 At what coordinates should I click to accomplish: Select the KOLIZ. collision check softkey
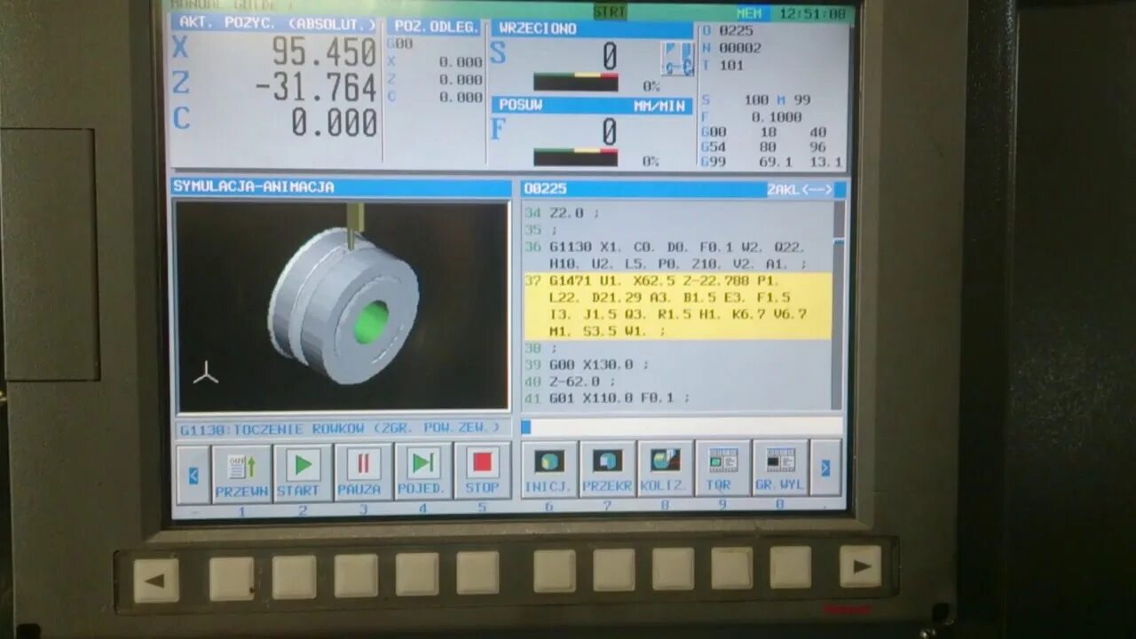[665, 469]
